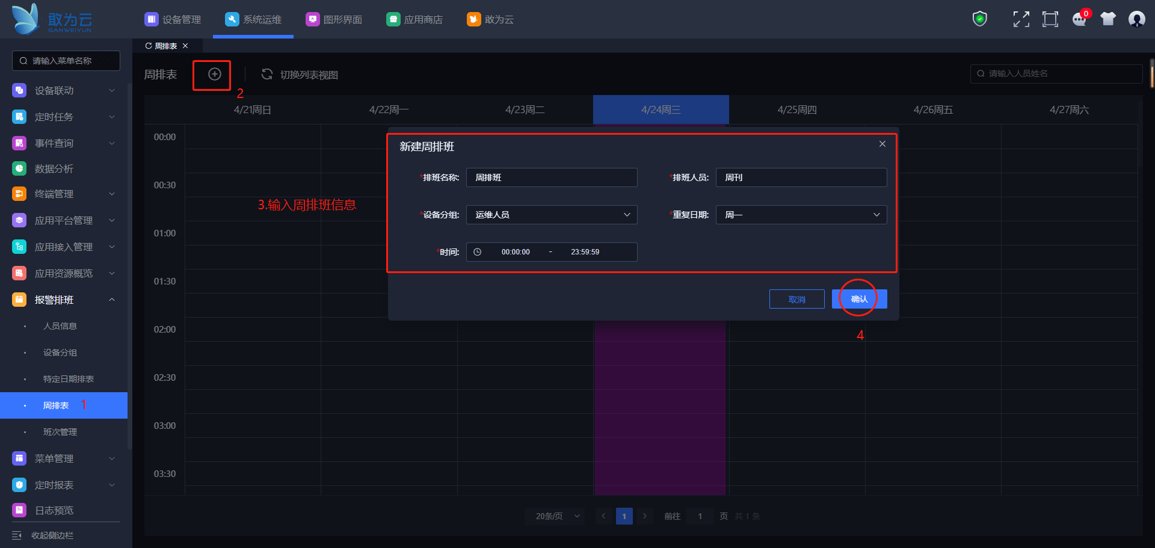Image resolution: width=1155 pixels, height=548 pixels.
Task: Open the user avatar profile icon
Action: (1136, 19)
